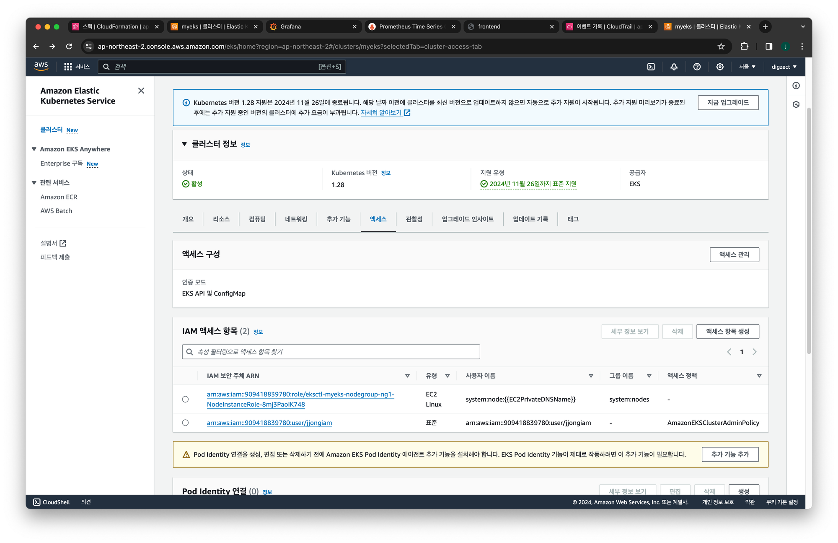The width and height of the screenshot is (838, 543).
Task: Close the frontend browser tab
Action: [x=552, y=26]
